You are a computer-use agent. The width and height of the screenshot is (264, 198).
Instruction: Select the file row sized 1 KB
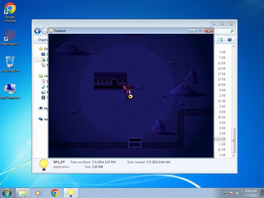[x=222, y=144]
